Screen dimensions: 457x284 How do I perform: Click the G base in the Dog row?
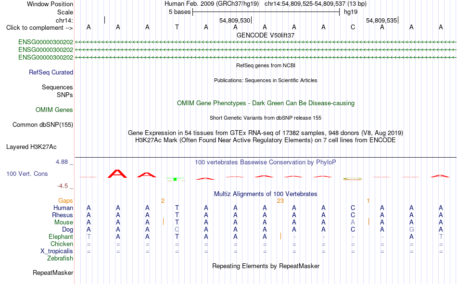[411, 230]
